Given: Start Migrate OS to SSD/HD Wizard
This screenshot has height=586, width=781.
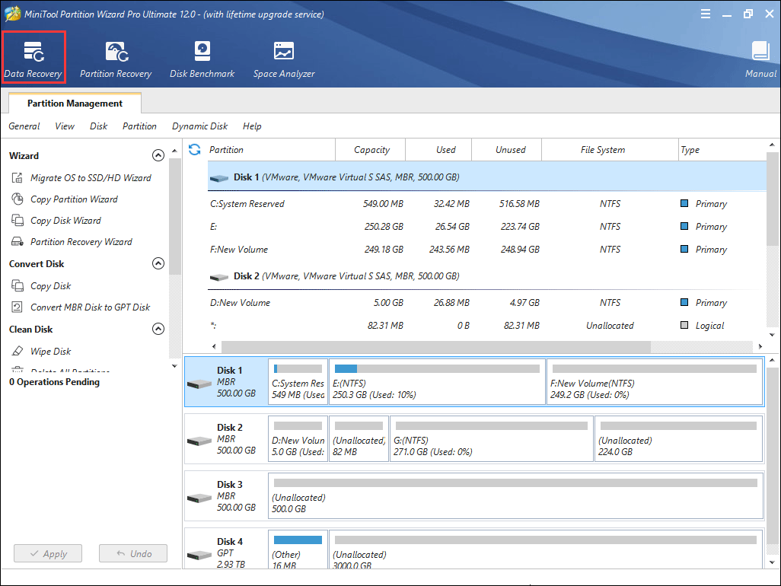Looking at the screenshot, I should point(90,178).
